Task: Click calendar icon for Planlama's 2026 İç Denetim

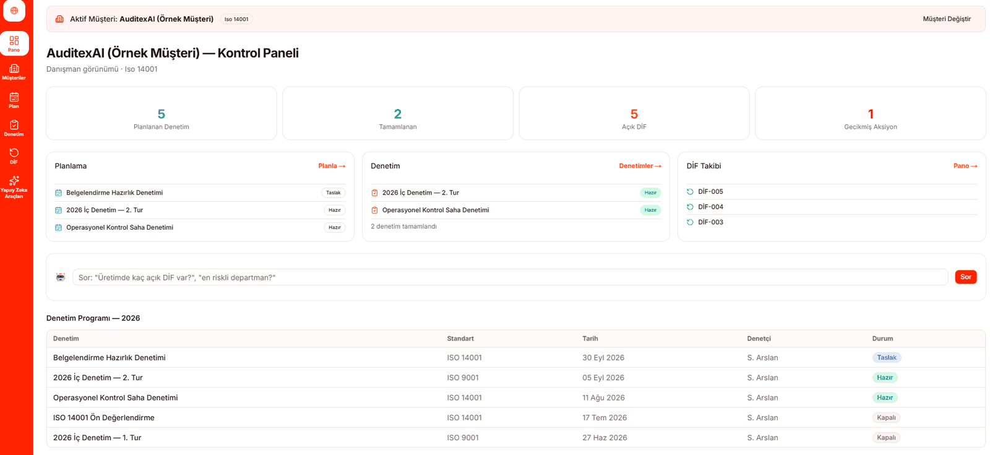Action: pyautogui.click(x=58, y=210)
